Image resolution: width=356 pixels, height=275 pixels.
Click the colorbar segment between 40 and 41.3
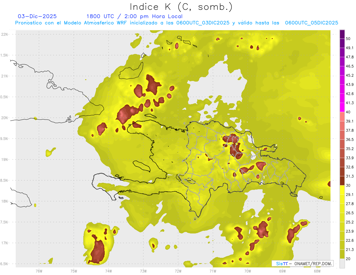point(342,107)
